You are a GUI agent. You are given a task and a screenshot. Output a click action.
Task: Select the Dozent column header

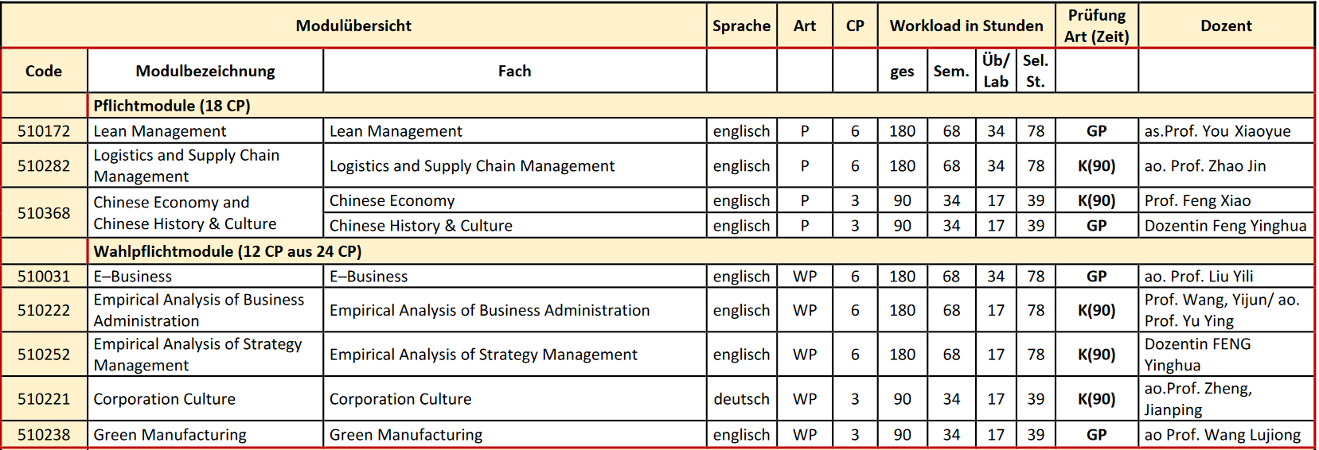(1226, 25)
